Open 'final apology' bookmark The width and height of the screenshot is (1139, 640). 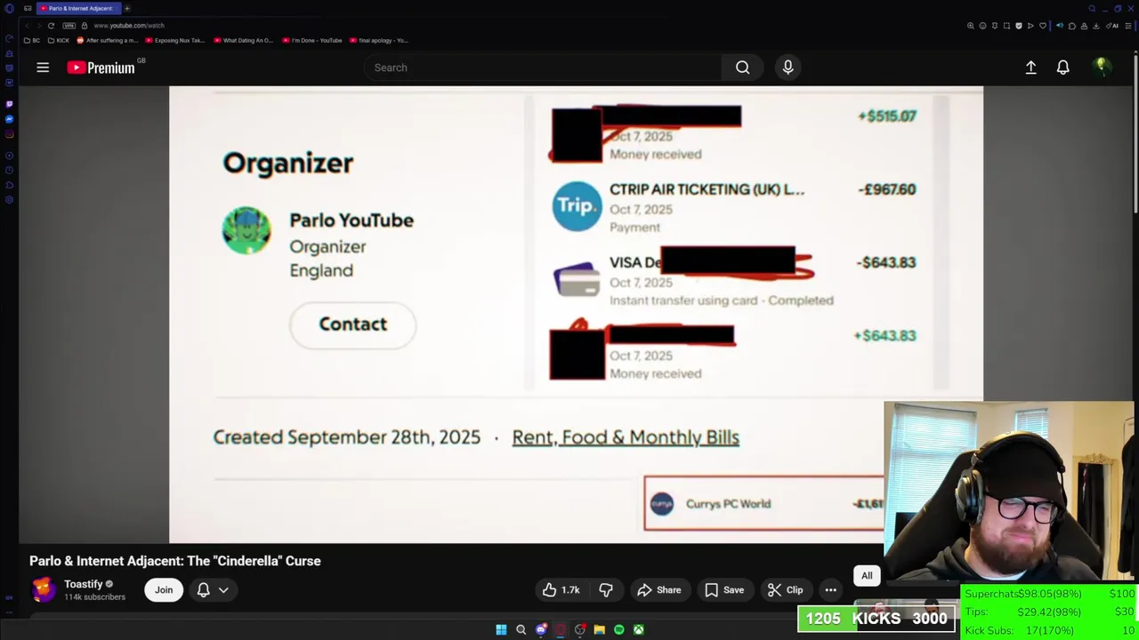pyautogui.click(x=378, y=40)
